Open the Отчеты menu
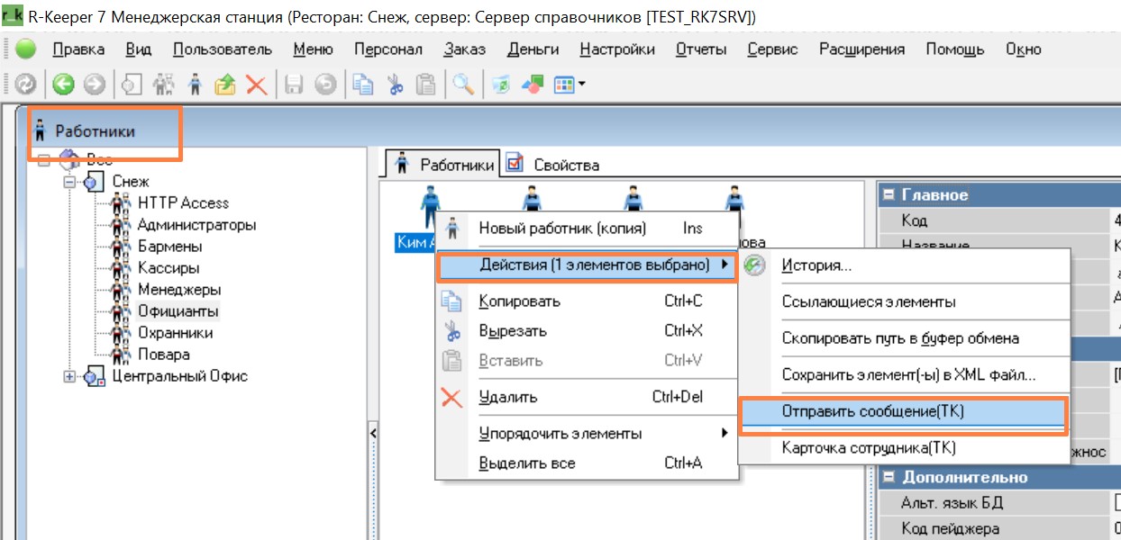 tap(700, 49)
